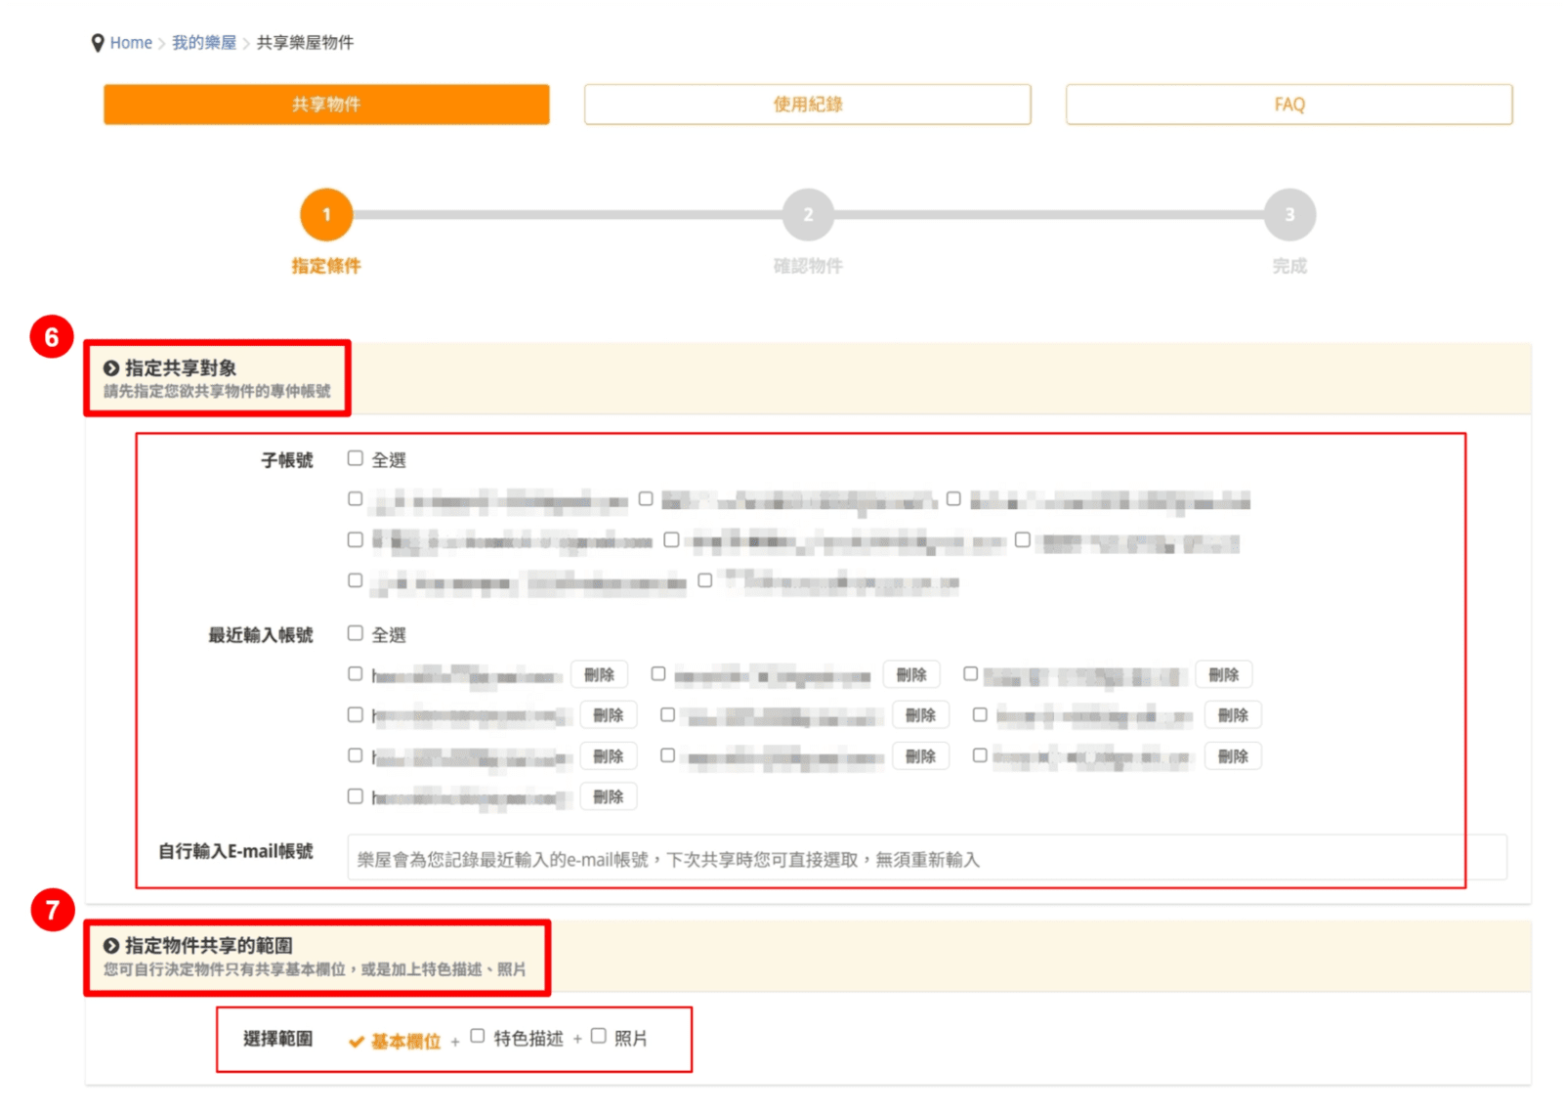Click the arrow icon beside 指定物件共享的範圍
1563x1114 pixels.
tap(111, 946)
